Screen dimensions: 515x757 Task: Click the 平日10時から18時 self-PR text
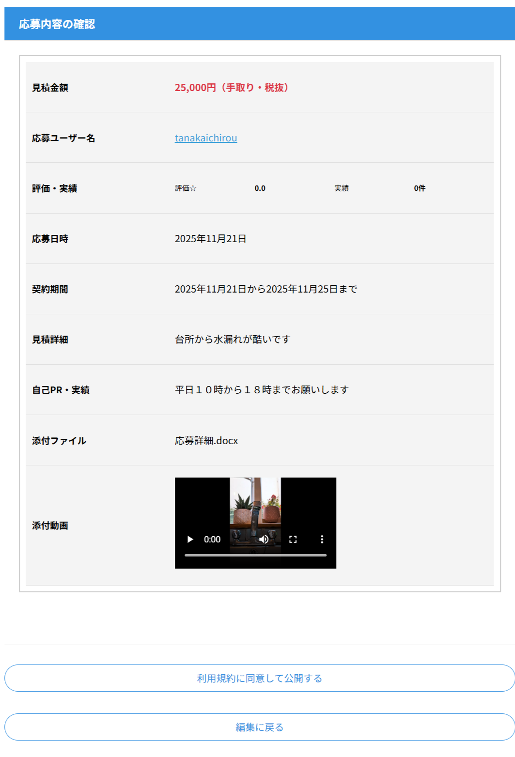click(262, 390)
